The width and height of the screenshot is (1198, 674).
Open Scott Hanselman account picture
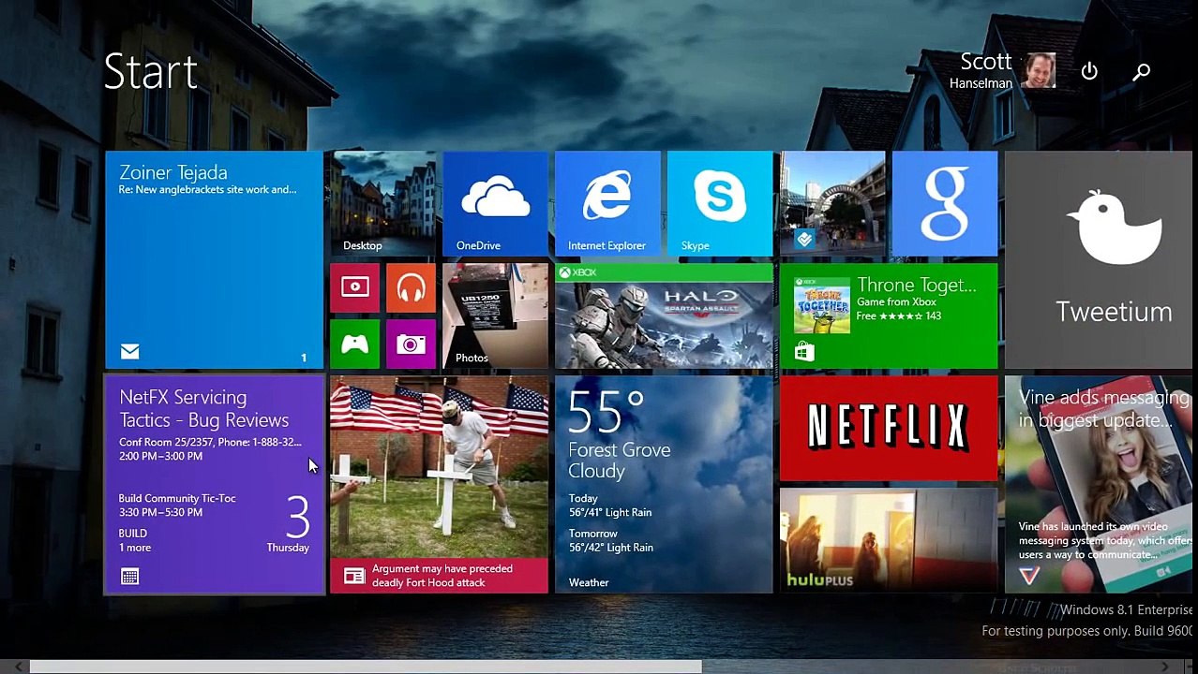(x=1039, y=71)
